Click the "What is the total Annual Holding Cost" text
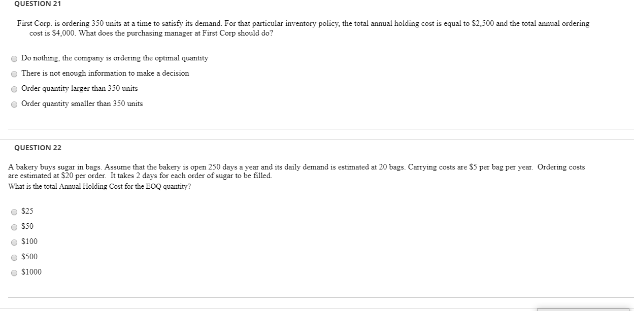 pyautogui.click(x=99, y=187)
